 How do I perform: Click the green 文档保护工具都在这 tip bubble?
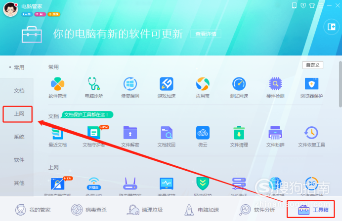coord(87,114)
